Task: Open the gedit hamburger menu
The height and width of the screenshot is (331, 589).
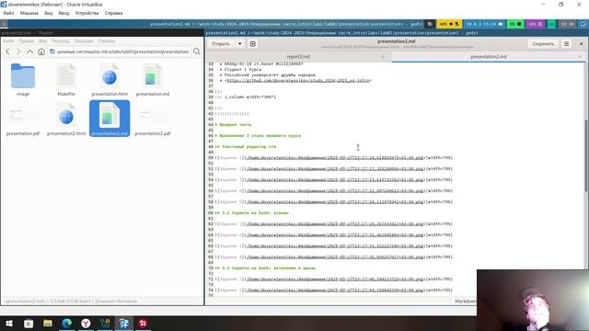Action: pyautogui.click(x=567, y=44)
